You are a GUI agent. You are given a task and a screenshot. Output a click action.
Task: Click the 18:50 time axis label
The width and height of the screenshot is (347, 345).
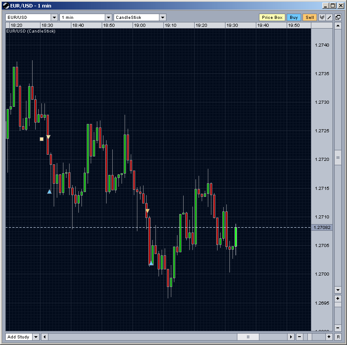coord(109,25)
